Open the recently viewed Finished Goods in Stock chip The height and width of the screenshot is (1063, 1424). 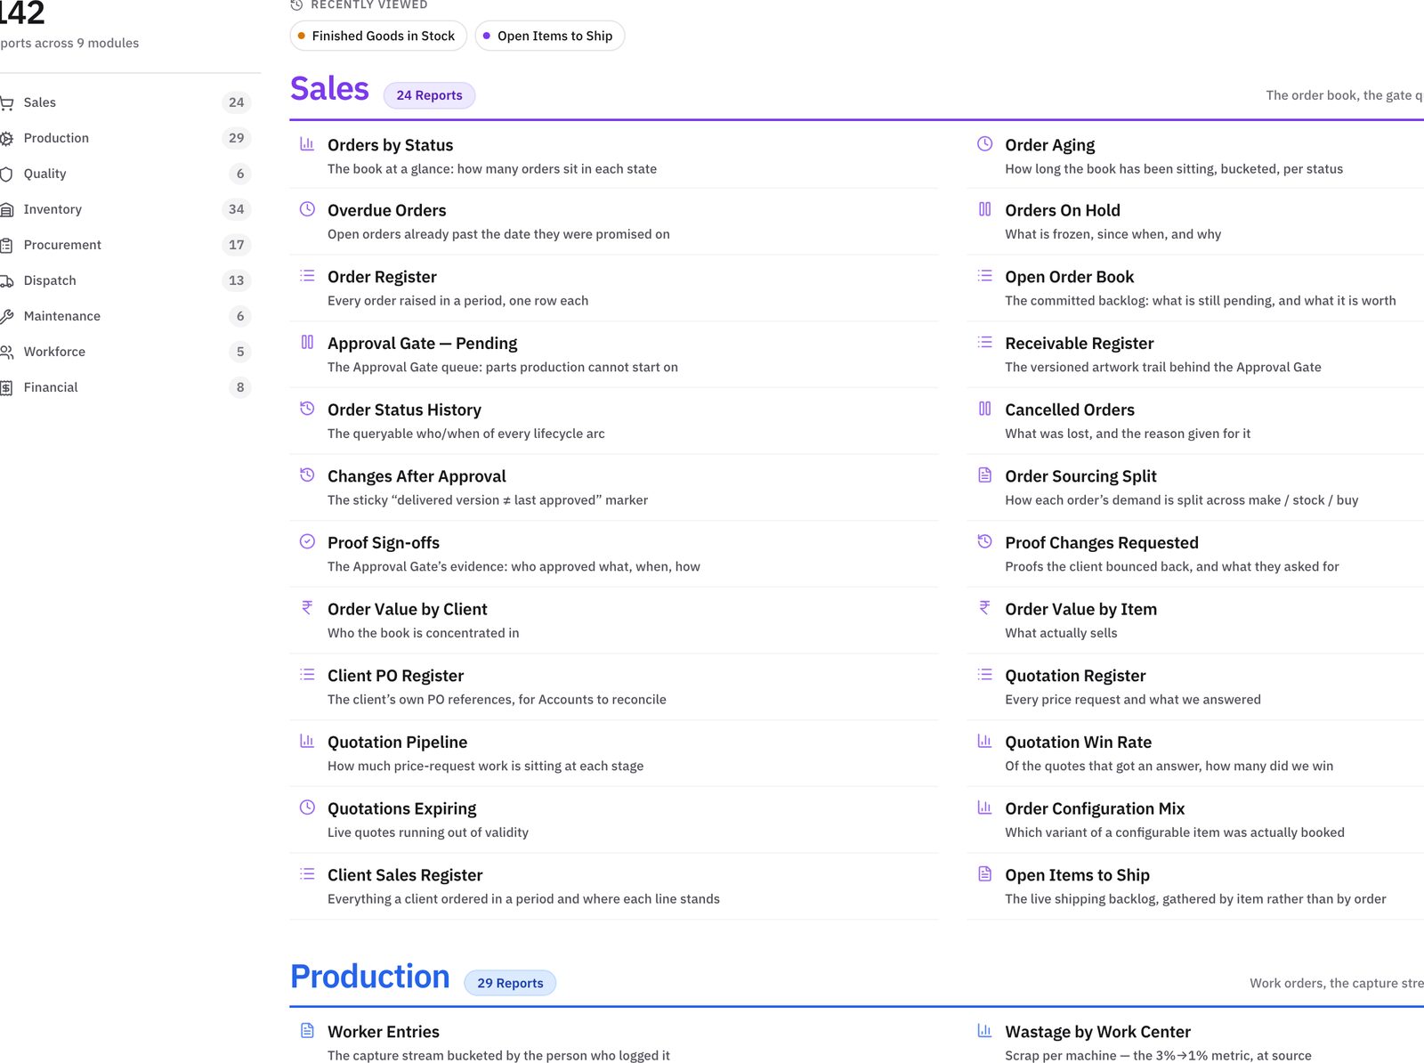point(378,36)
